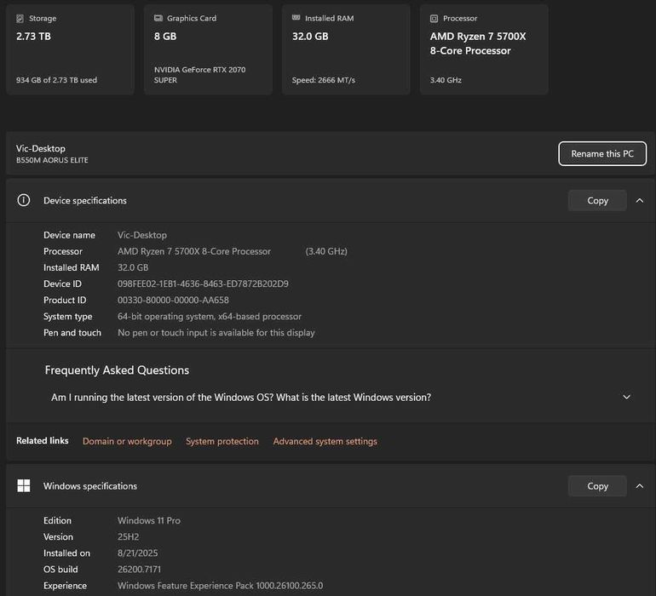Click the Edition value 'Windows 11 Pro'

tap(148, 521)
